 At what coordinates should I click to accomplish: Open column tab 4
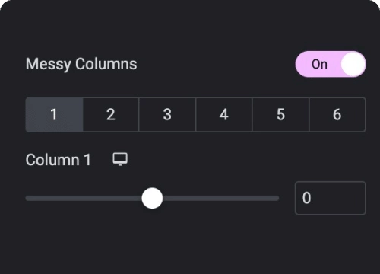(x=224, y=114)
